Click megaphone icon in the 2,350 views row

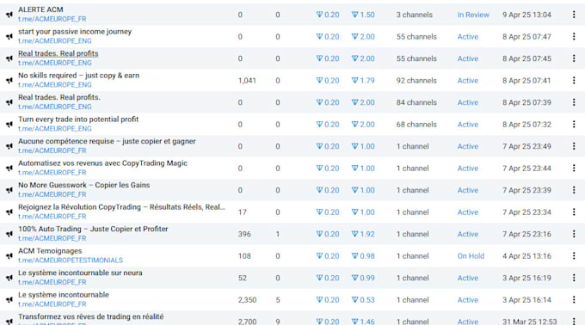(9, 300)
